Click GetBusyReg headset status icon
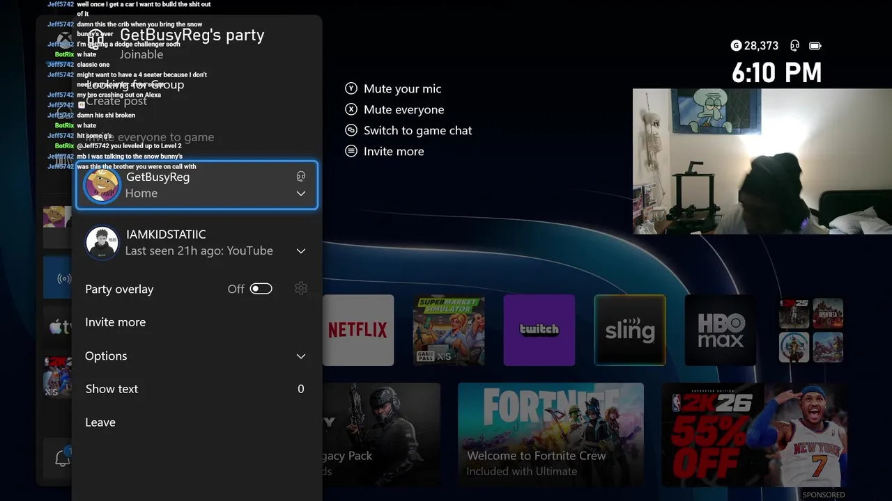This screenshot has width=892, height=501. click(x=301, y=177)
